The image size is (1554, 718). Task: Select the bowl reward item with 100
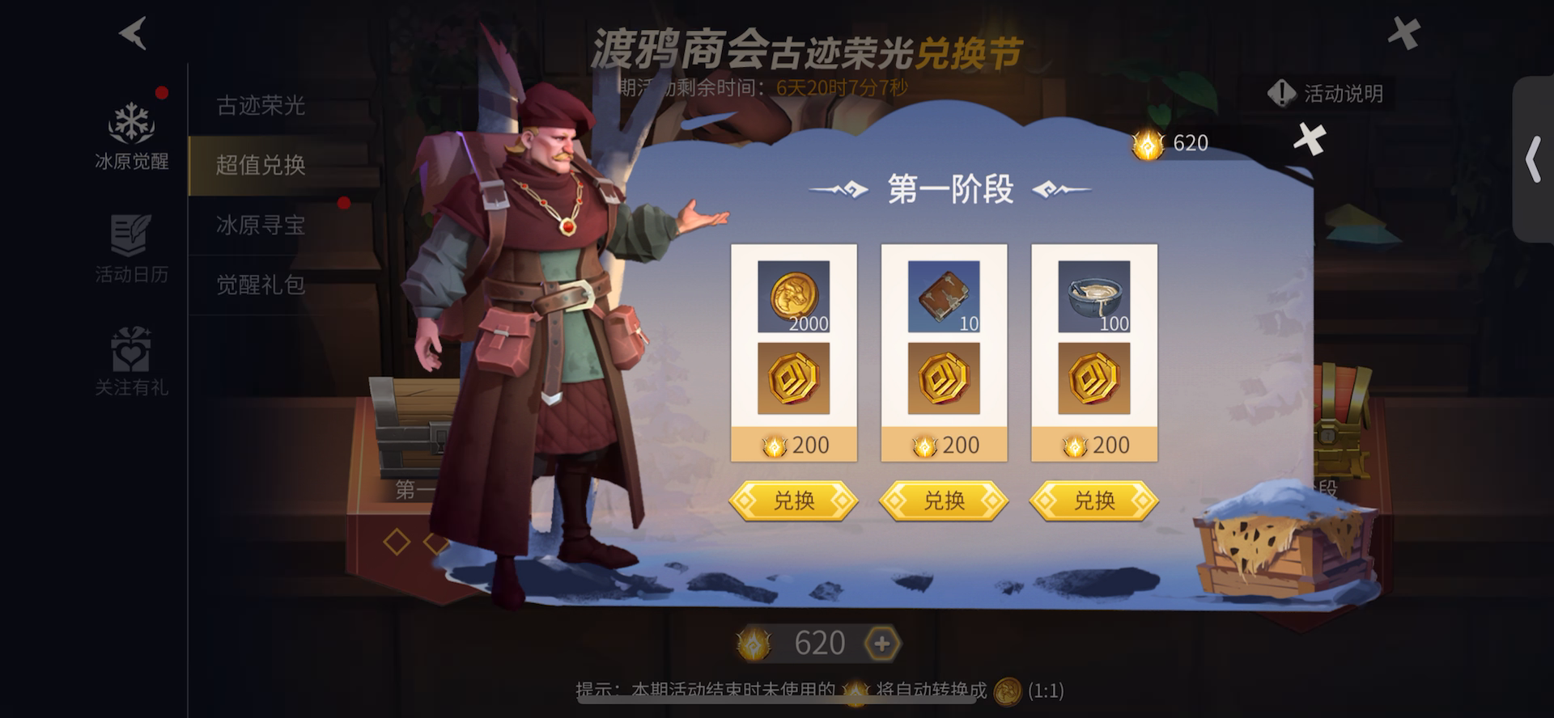tap(1094, 296)
